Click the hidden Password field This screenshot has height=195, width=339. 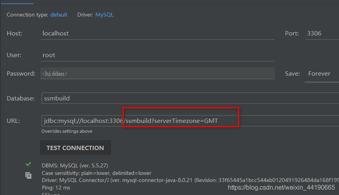(x=158, y=73)
